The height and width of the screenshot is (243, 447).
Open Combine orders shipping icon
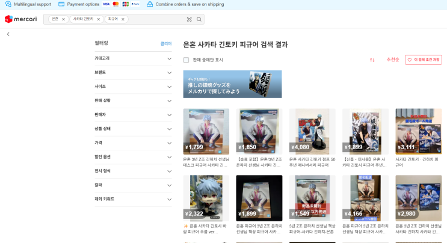tap(150, 4)
